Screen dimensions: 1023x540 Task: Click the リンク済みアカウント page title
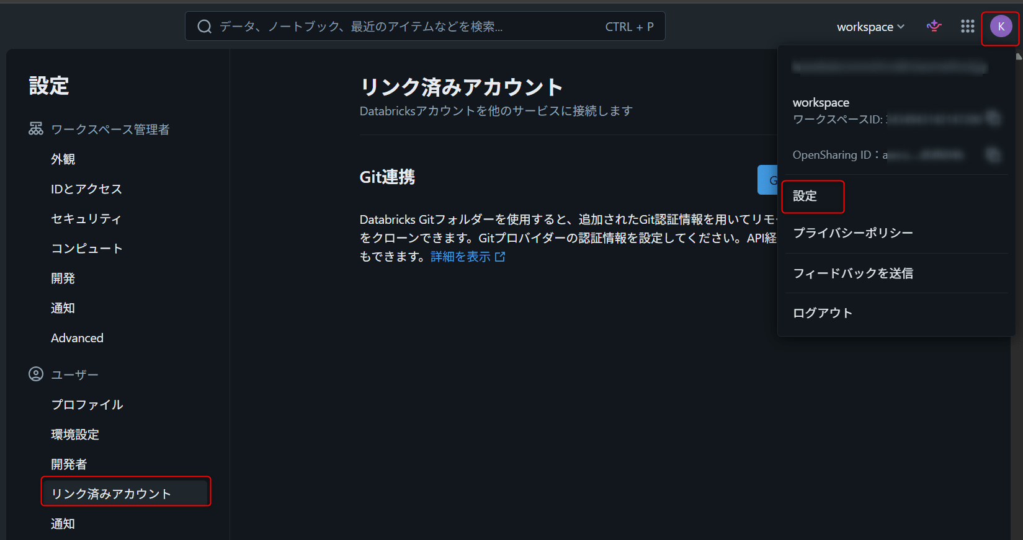(462, 87)
